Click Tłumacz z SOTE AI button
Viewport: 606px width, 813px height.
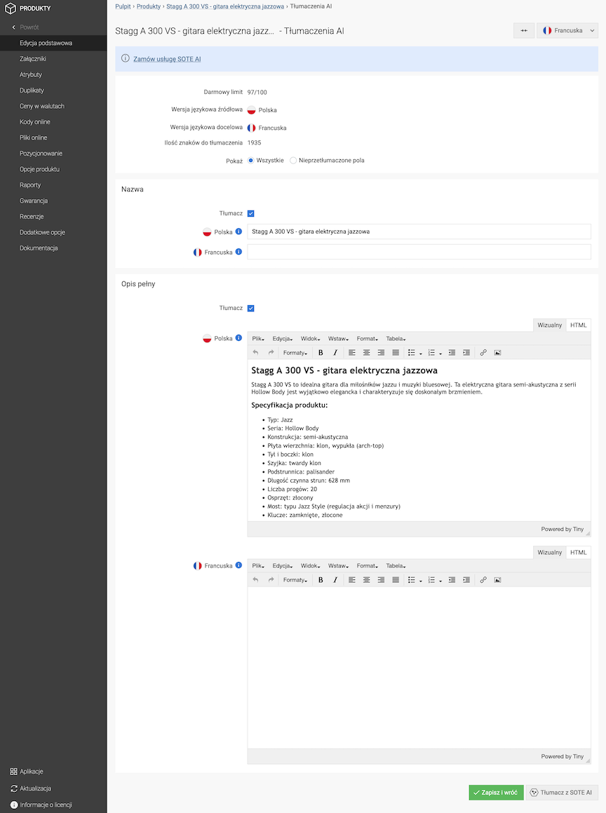coord(561,792)
